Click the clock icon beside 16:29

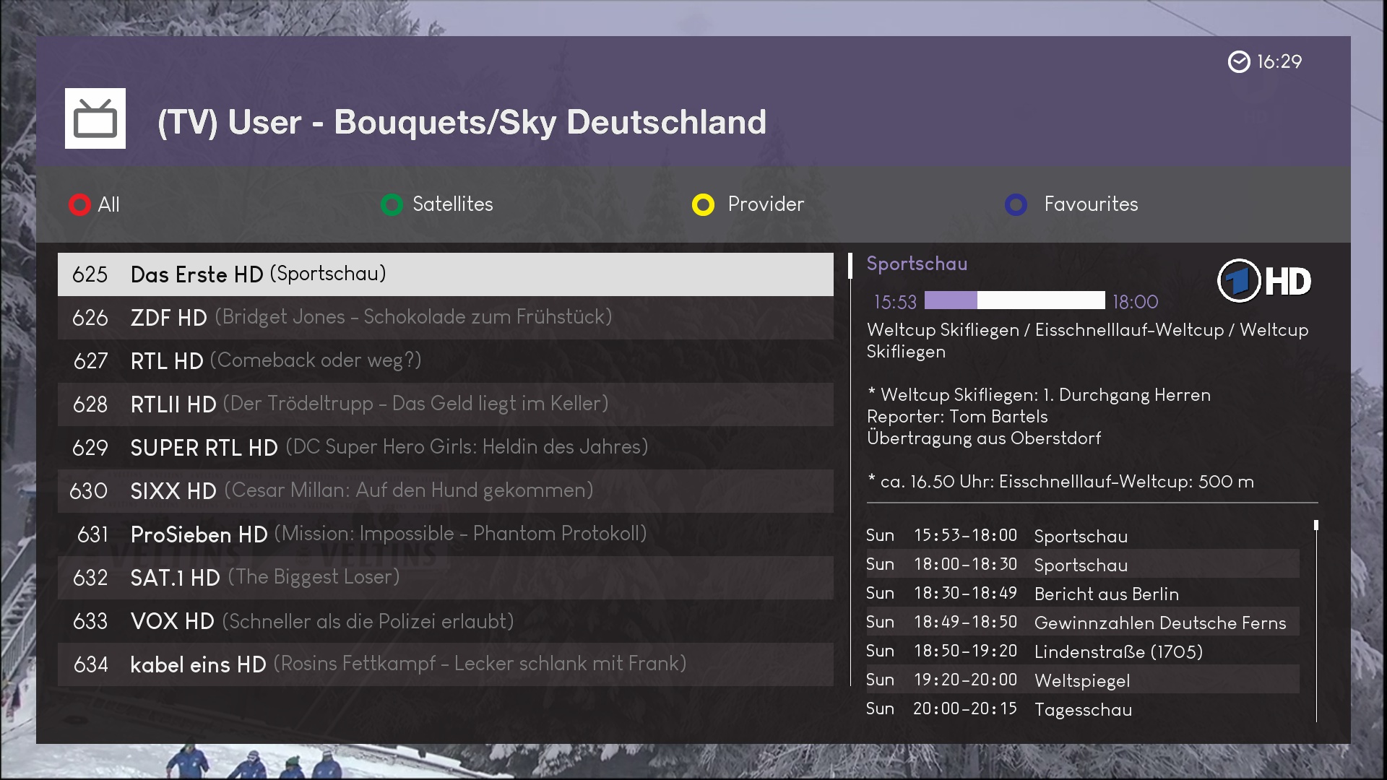(1239, 62)
